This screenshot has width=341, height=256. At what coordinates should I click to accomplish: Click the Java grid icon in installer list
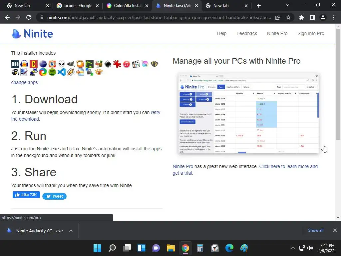click(x=15, y=64)
